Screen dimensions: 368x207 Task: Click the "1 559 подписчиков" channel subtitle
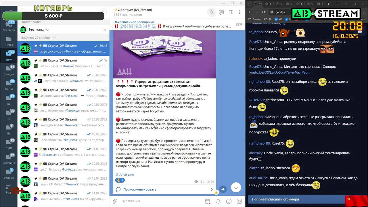pyautogui.click(x=128, y=15)
